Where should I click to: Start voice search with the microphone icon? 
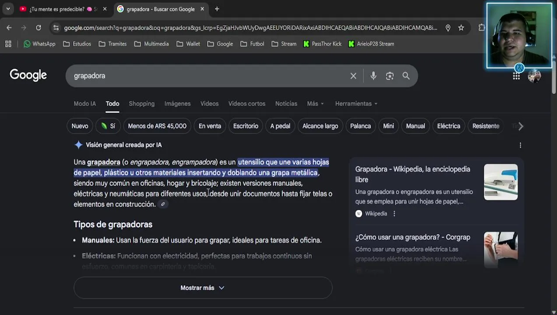point(374,76)
